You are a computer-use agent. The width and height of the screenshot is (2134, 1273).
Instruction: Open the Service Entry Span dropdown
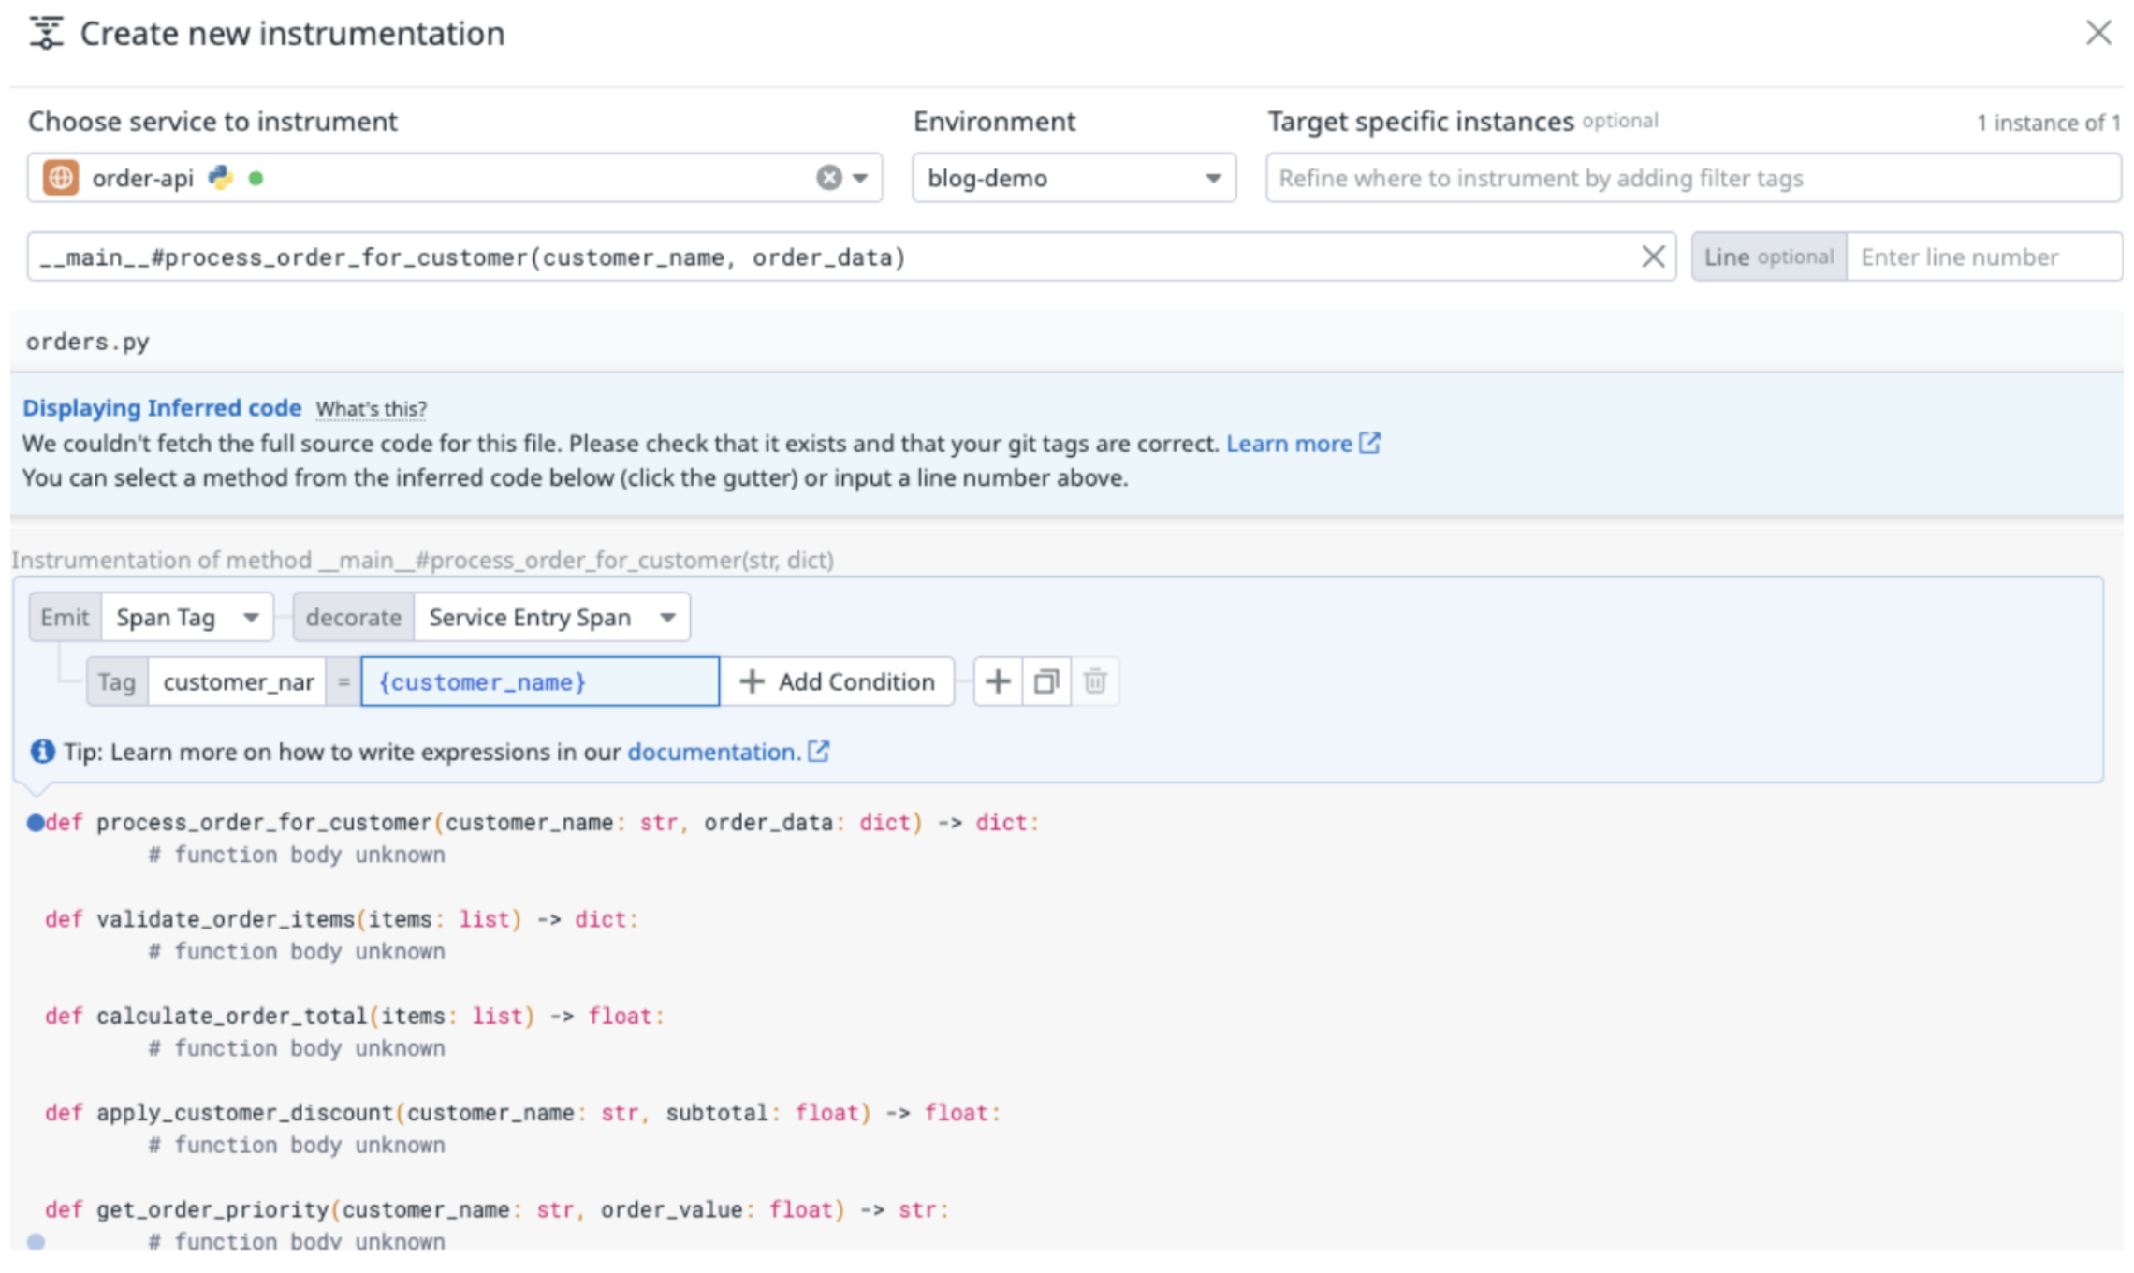[x=551, y=618]
